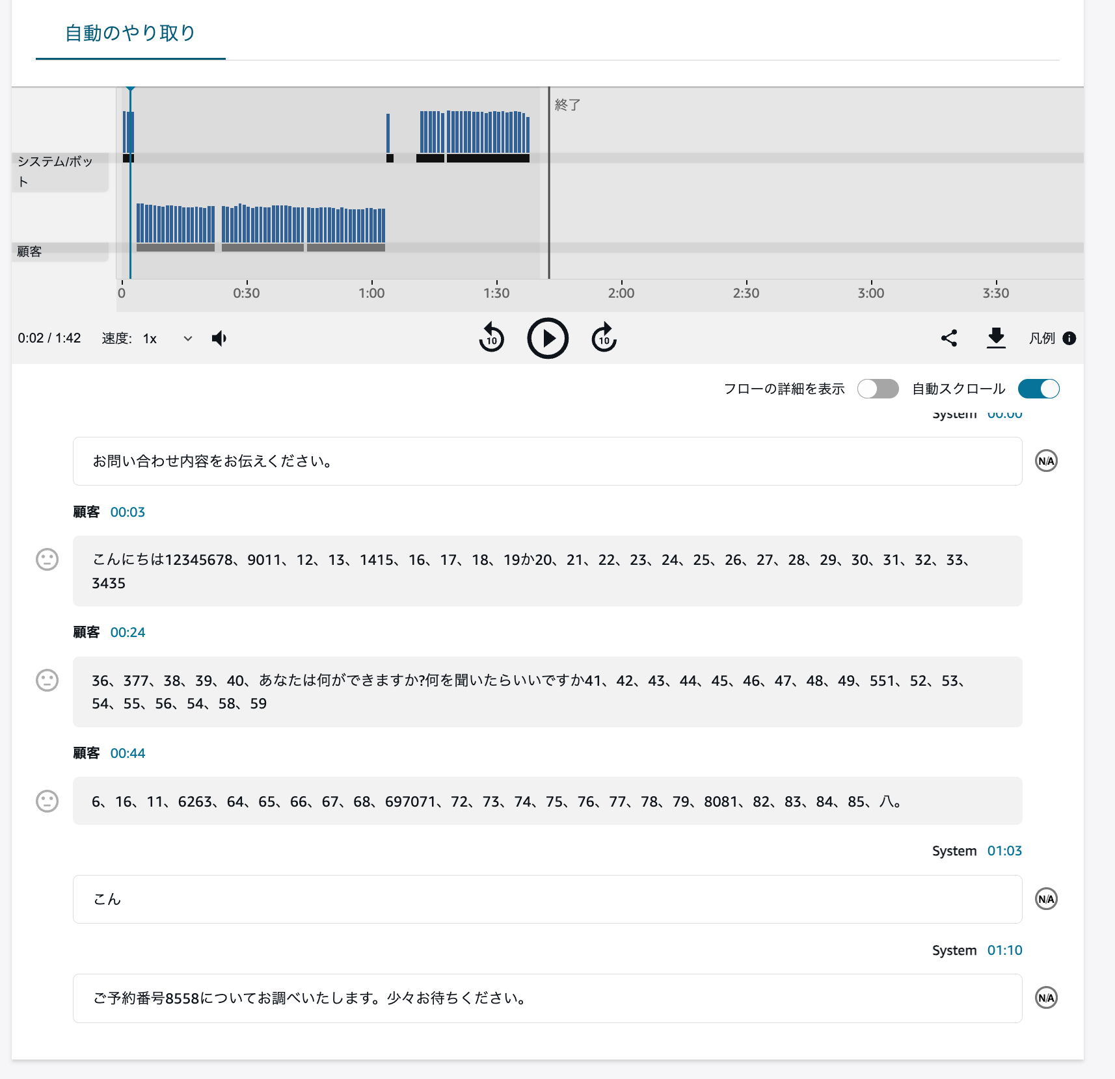Skip forward 10 seconds
Screen dimensions: 1115x1079
(604, 338)
